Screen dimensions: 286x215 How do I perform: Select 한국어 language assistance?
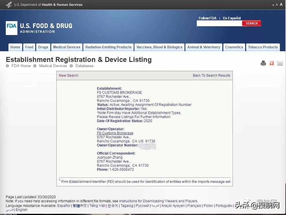[x=113, y=206]
